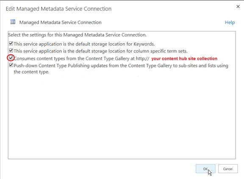
Task: Click the http:// text in Consumes line
Action: 142,59
